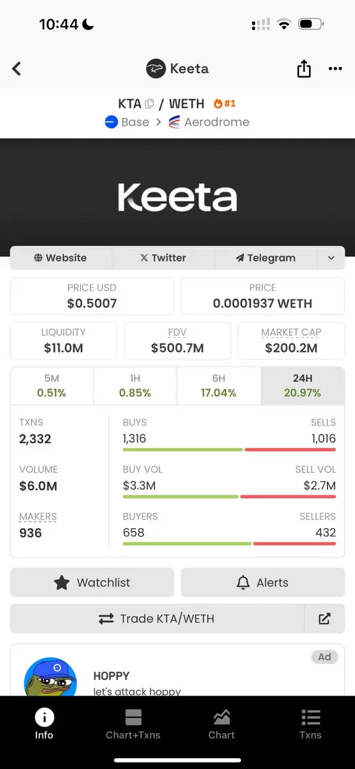Screen dimensions: 355x769
Task: Open the three-dot more options menu
Action: 335,69
